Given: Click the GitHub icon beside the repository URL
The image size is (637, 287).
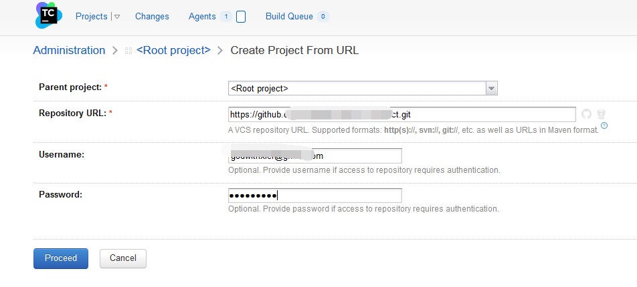Looking at the screenshot, I should click(x=586, y=114).
